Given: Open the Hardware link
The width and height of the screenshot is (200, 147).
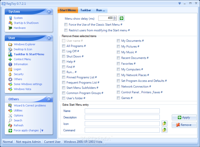Looking at the screenshot, I should click(x=20, y=28).
